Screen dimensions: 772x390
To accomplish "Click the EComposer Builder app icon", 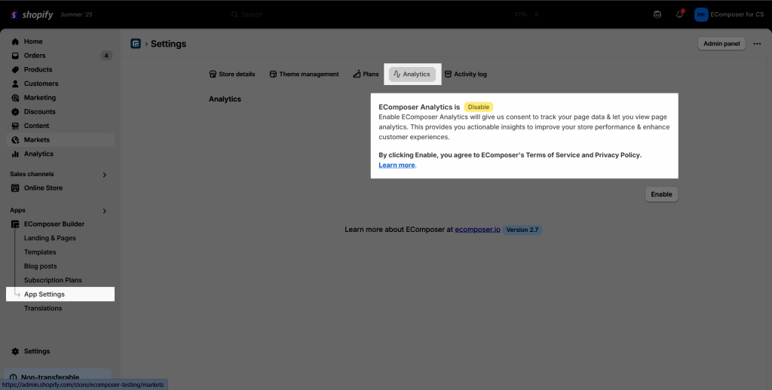I will (15, 224).
